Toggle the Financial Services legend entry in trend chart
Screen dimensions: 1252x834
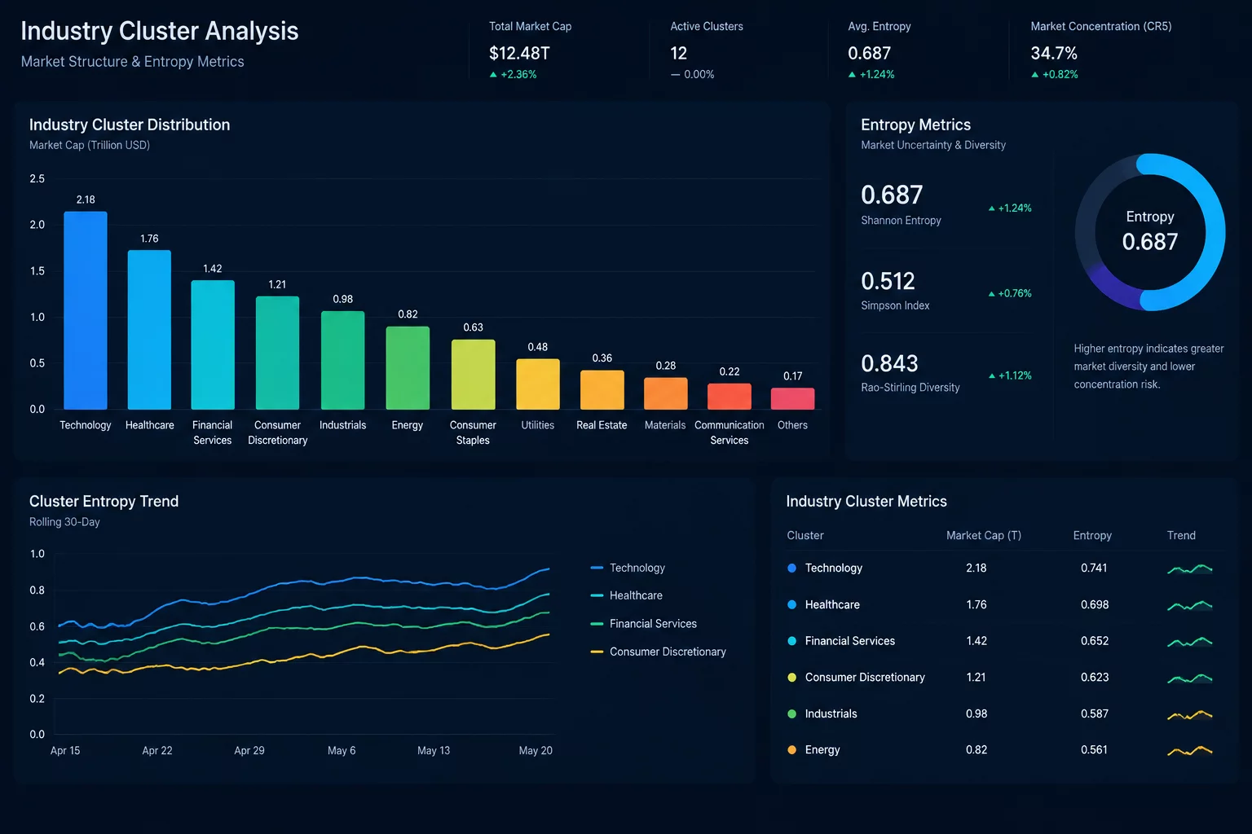point(643,624)
